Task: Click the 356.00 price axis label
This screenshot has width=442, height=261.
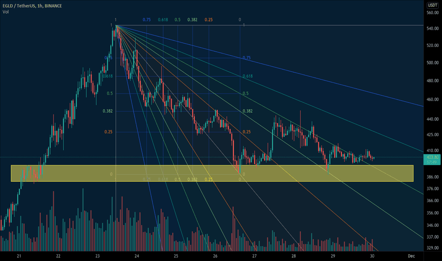Action: tap(433, 213)
